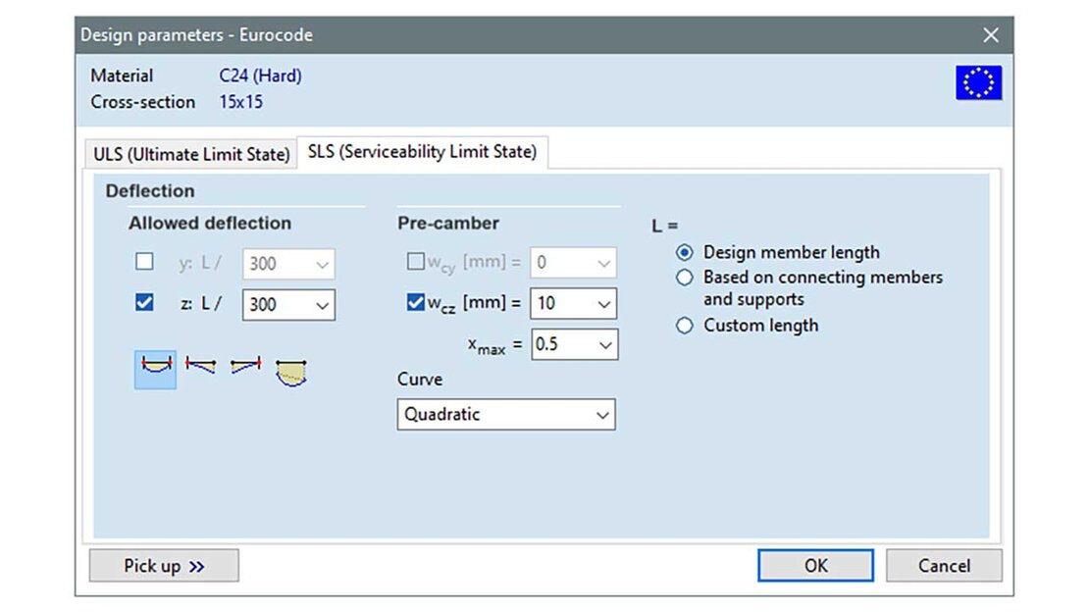The width and height of the screenshot is (1089, 612).
Task: Click the Allowed deflection heading
Action: tap(210, 223)
